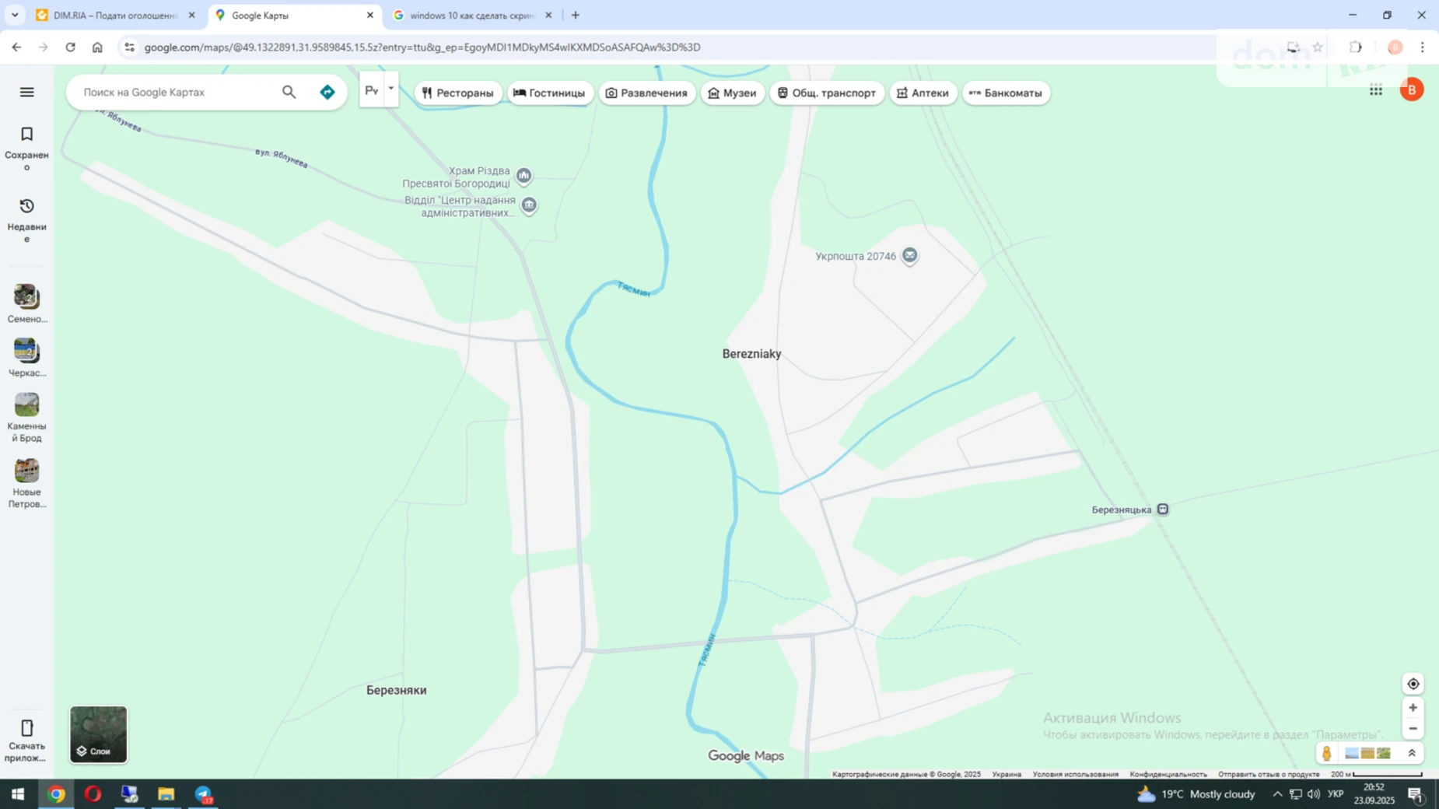Open Google apps grid launcher

(x=1374, y=89)
